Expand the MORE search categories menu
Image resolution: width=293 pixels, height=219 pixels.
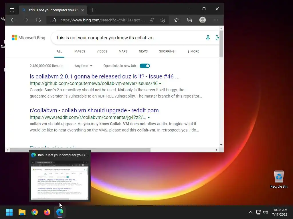tap(193, 51)
